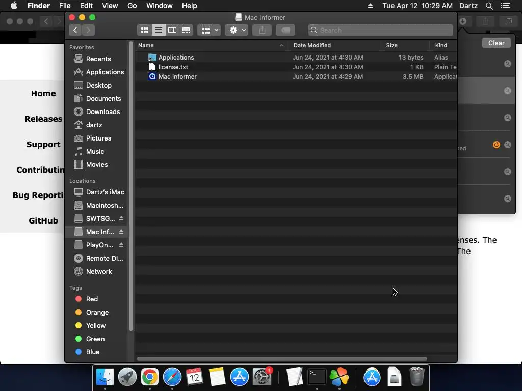Select Macintosh HD volume
Screen dimensions: 522x391
point(96,206)
